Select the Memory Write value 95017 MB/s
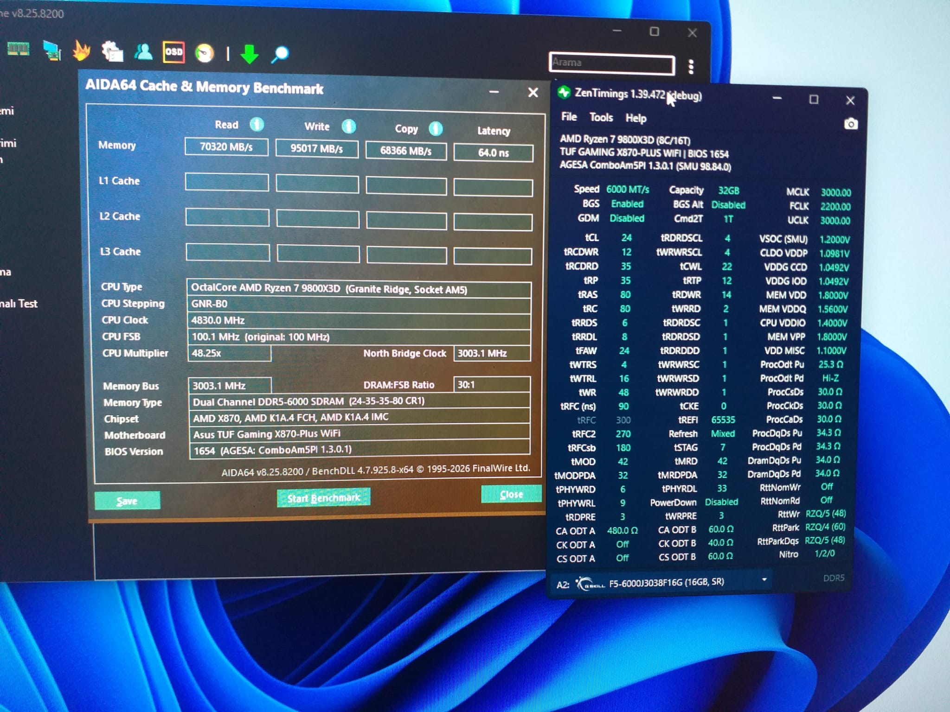Image resolution: width=950 pixels, height=712 pixels. click(x=317, y=149)
